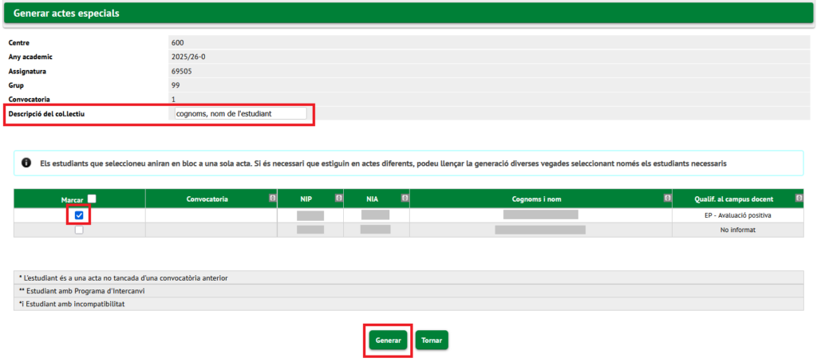Sort by the Convocatoria column icon
This screenshot has height=362, width=817.
[272, 199]
